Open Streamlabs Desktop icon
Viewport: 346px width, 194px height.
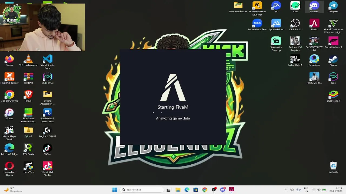pos(276,44)
